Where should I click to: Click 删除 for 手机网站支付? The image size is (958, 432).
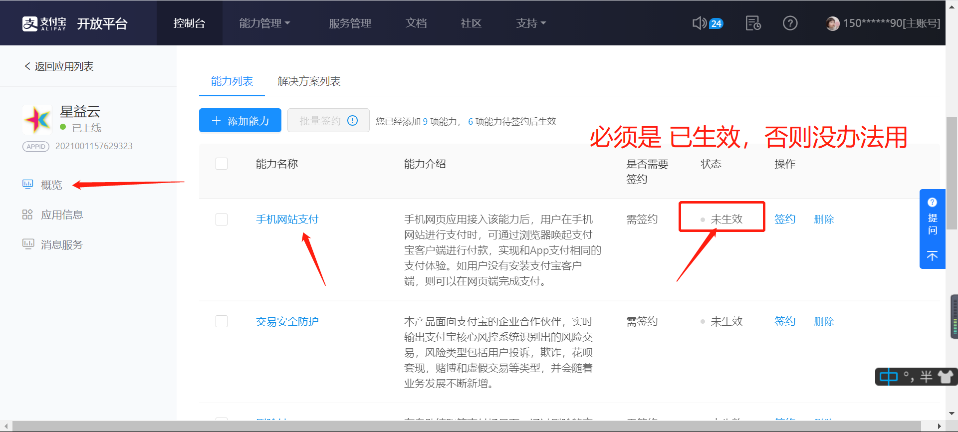824,219
